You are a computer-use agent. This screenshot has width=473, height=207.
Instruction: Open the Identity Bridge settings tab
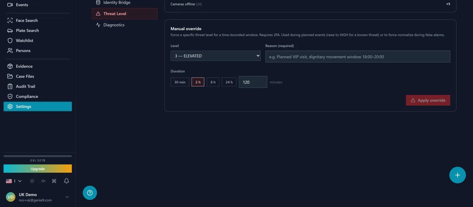(125, 2)
